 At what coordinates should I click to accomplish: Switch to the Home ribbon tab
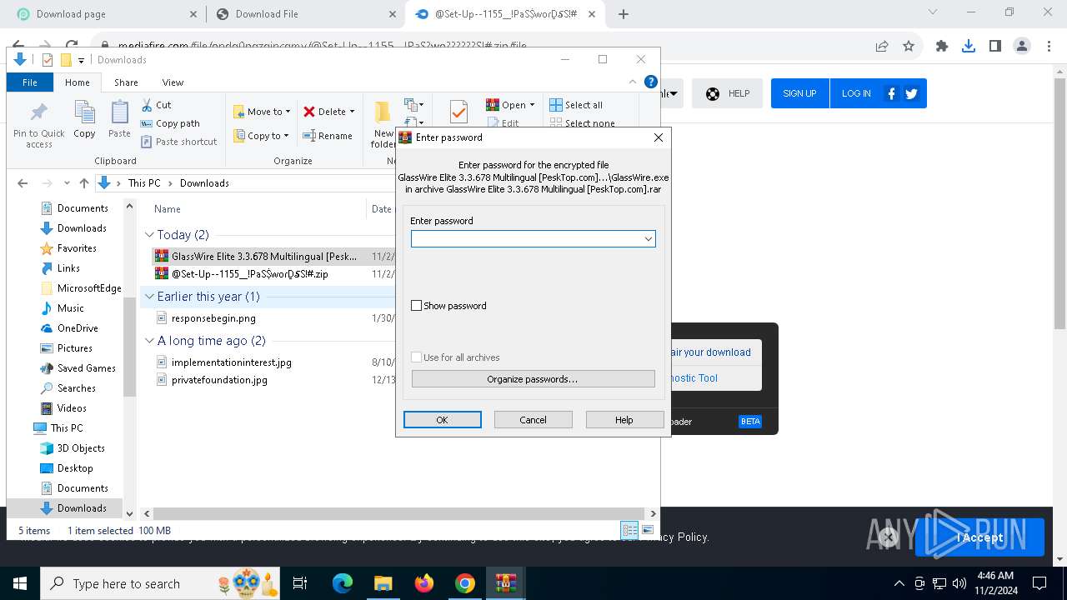pyautogui.click(x=78, y=82)
